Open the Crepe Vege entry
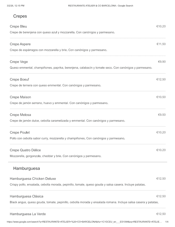175x227 pixels. [x=19, y=62]
